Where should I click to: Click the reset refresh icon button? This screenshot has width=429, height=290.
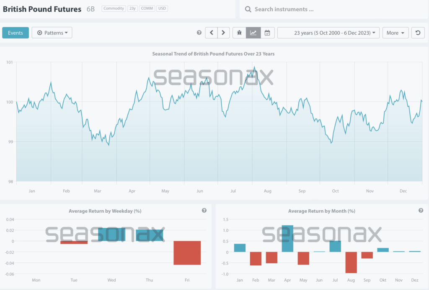click(418, 33)
